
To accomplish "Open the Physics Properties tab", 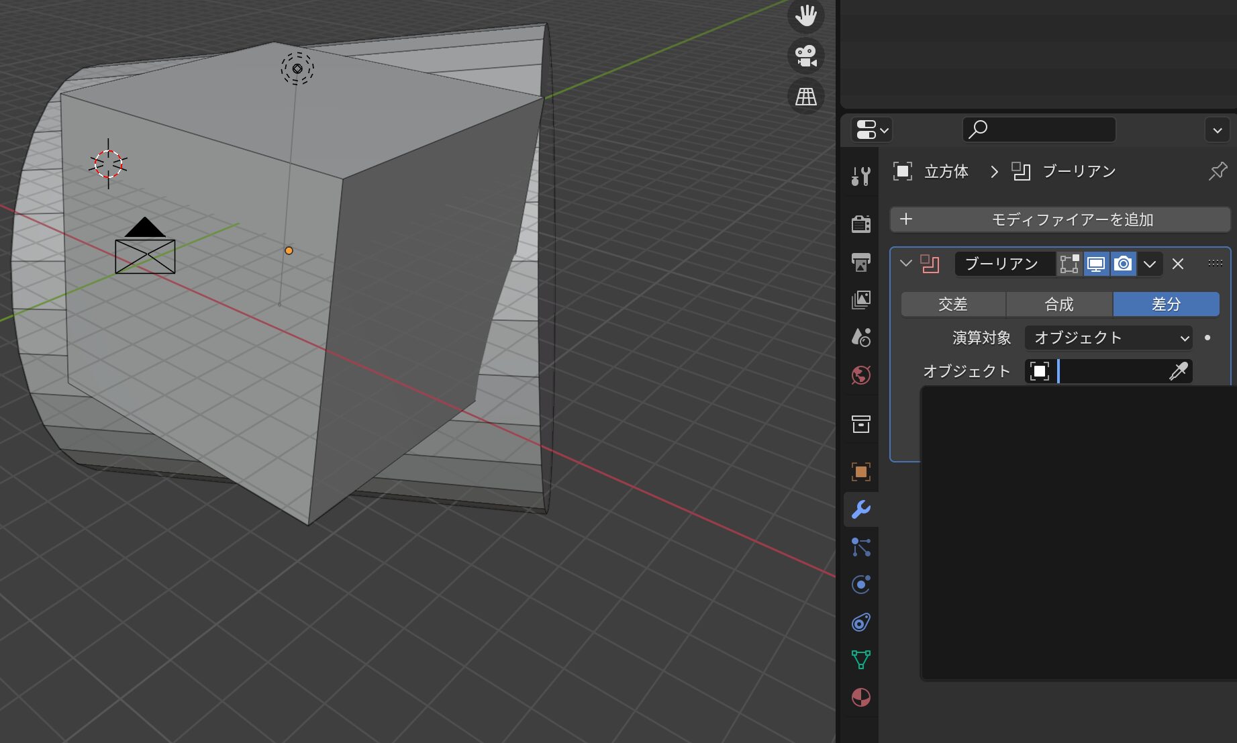I will tap(861, 584).
